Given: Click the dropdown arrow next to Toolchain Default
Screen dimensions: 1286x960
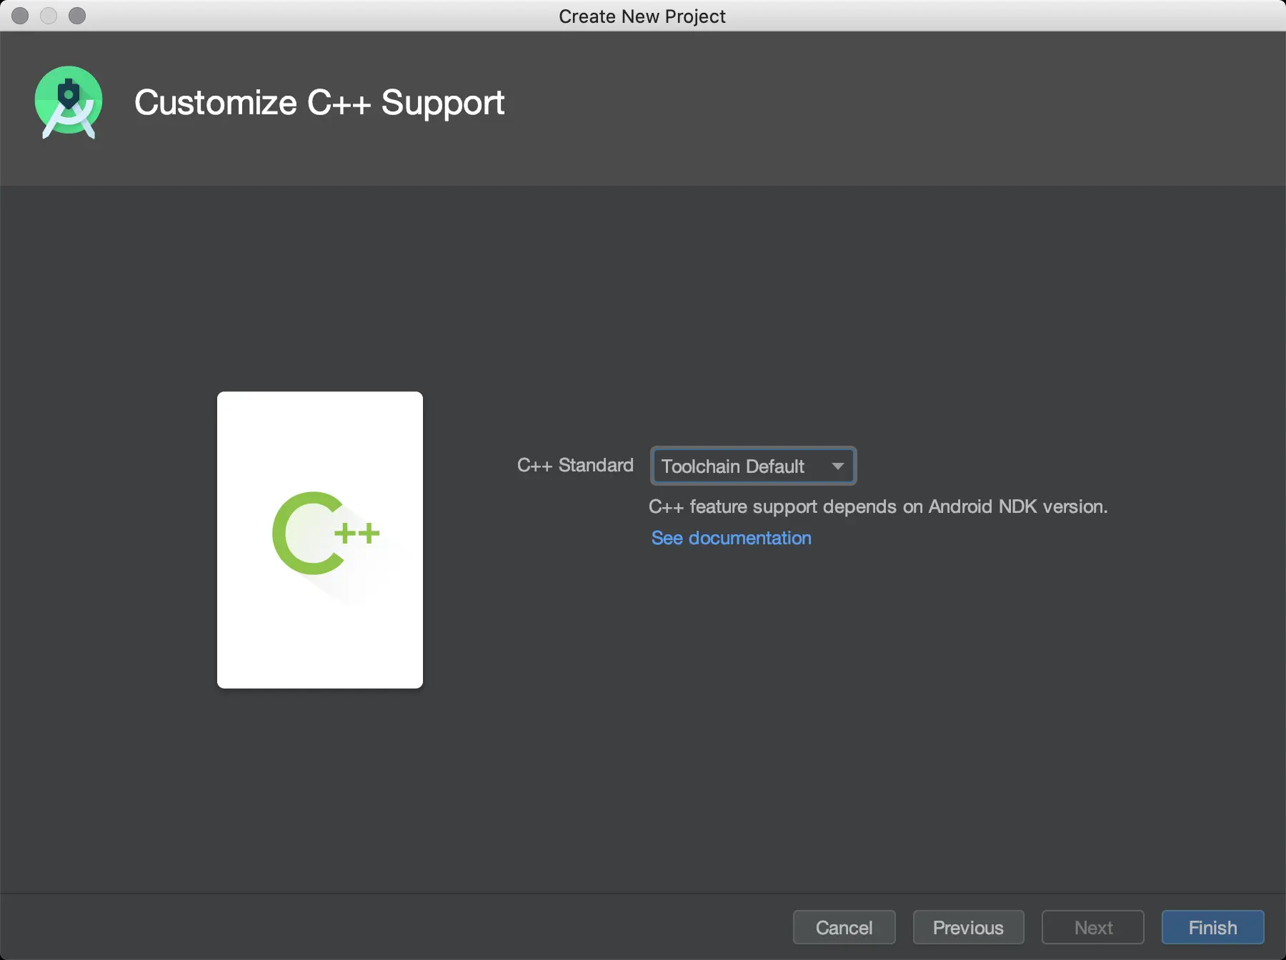Looking at the screenshot, I should [837, 466].
